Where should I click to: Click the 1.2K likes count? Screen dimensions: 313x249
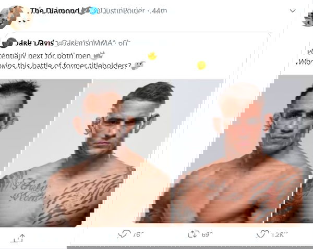point(280,234)
